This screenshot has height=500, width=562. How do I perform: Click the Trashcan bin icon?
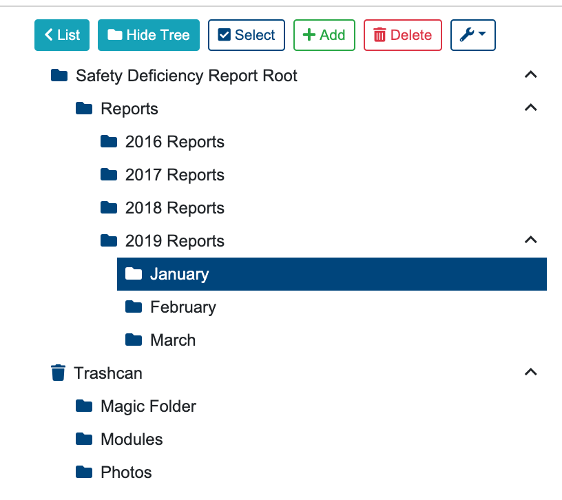[x=58, y=373]
